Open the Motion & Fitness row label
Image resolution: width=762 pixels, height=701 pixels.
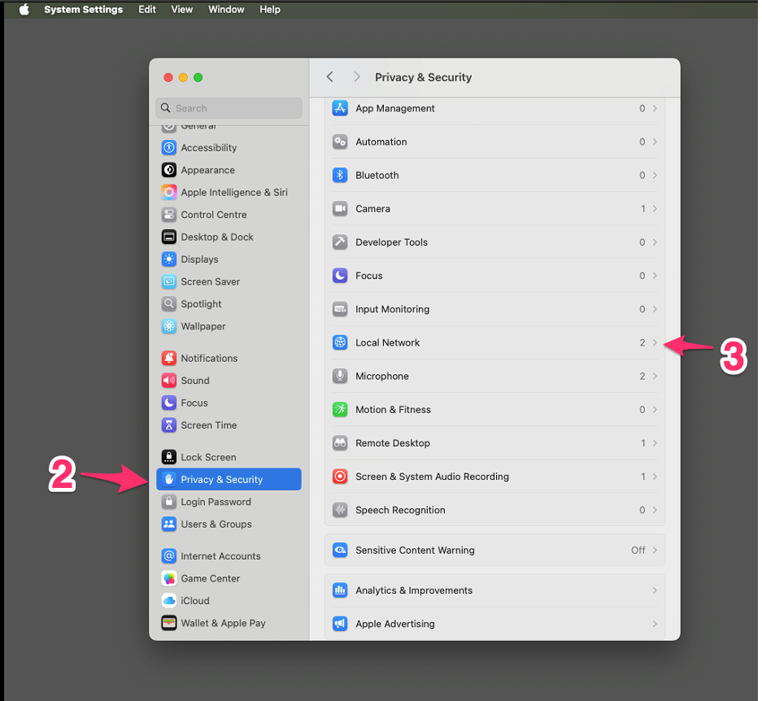(x=393, y=409)
